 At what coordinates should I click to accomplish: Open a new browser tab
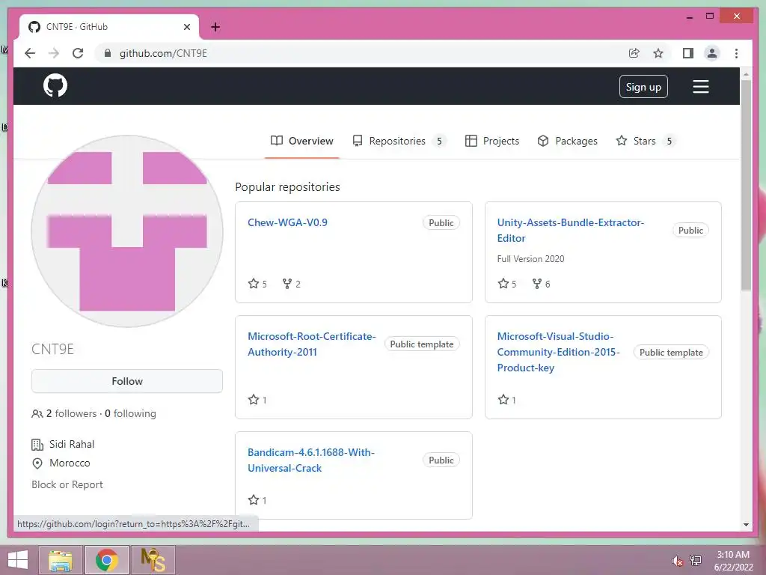click(215, 27)
